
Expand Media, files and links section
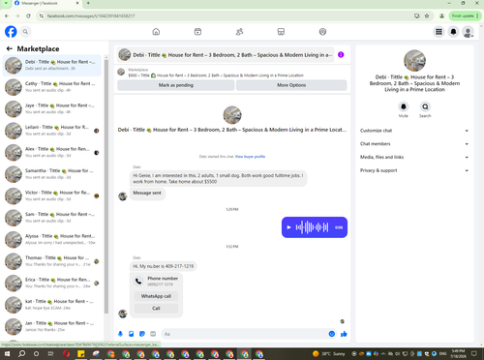coord(414,157)
